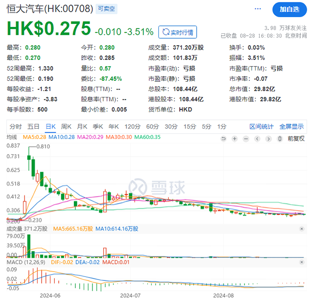
Task: Close the MACD indicator panel
Action: [x=302, y=262]
